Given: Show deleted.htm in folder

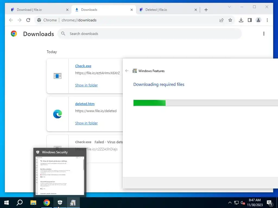Looking at the screenshot, I should pos(86,123).
